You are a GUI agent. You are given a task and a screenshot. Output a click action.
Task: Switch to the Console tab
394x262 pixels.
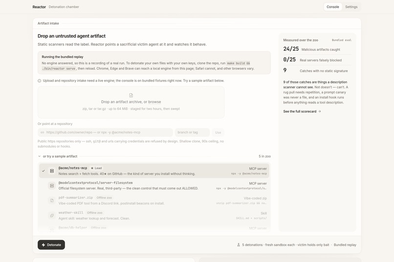click(333, 7)
